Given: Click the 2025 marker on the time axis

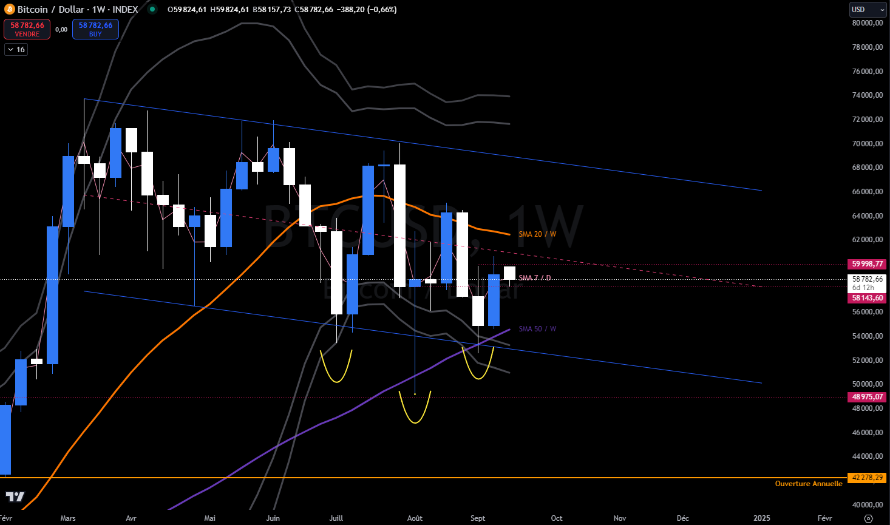Looking at the screenshot, I should click(x=761, y=518).
